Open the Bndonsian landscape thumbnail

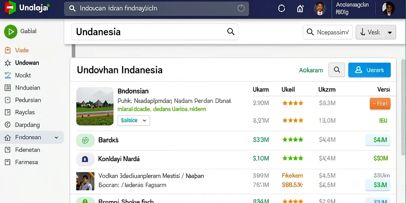tap(95, 106)
